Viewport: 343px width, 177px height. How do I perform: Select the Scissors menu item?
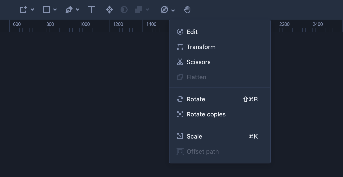click(x=220, y=62)
